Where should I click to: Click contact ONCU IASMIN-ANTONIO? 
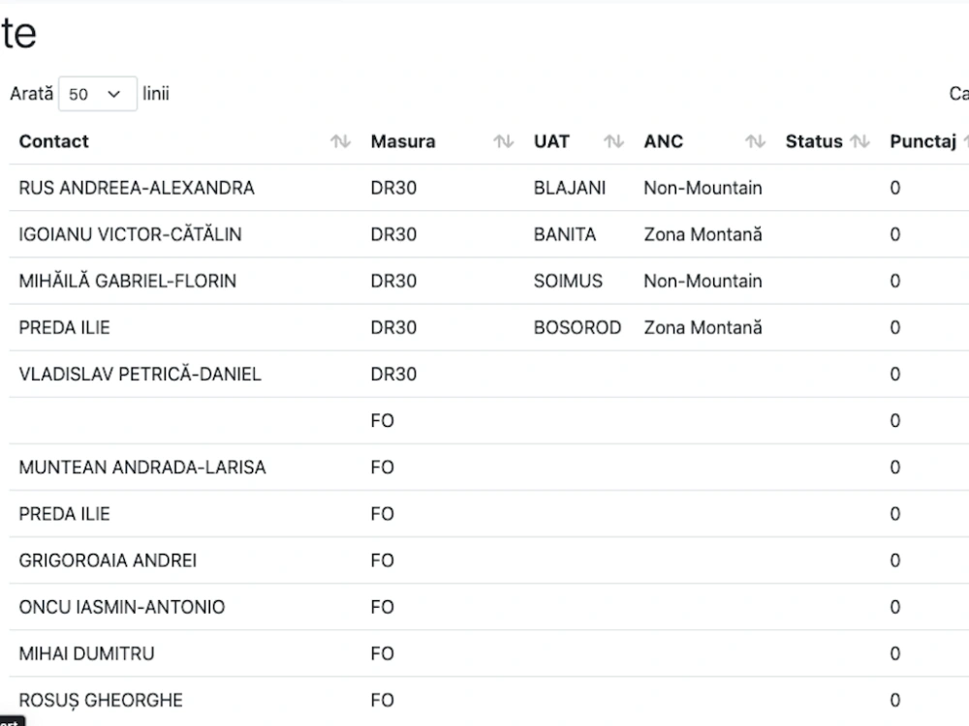[122, 607]
